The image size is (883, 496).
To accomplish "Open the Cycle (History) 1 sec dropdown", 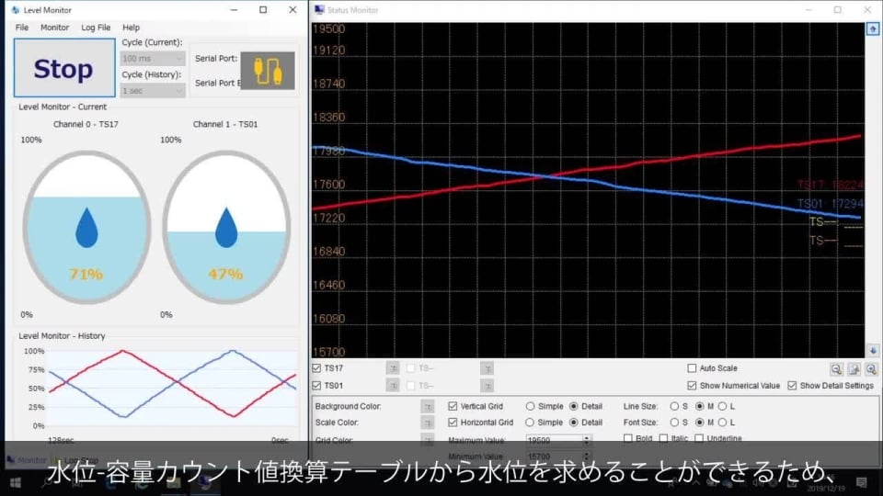I will point(152,91).
